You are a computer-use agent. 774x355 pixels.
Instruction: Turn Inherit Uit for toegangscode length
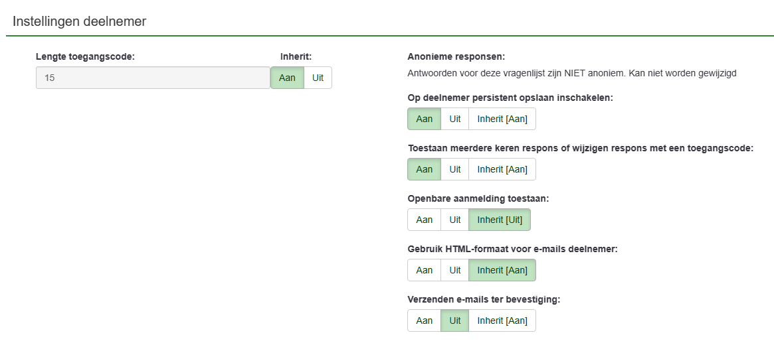coord(318,78)
